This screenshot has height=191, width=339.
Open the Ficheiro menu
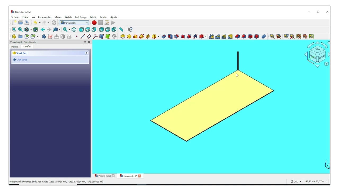click(15, 17)
